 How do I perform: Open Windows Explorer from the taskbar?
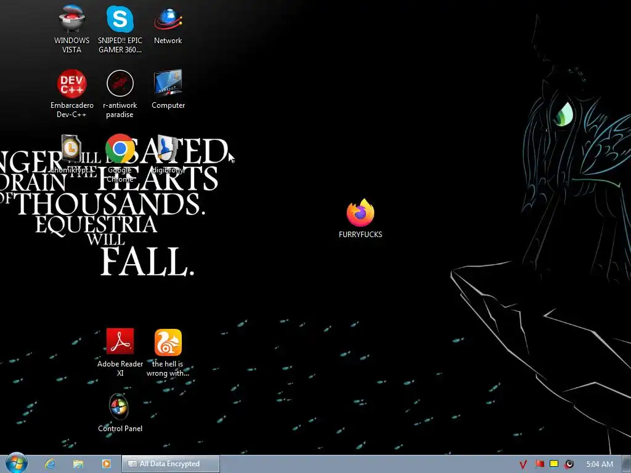78,464
